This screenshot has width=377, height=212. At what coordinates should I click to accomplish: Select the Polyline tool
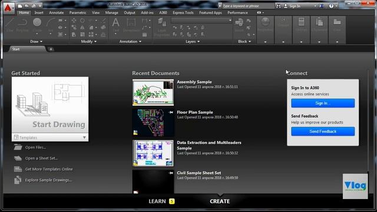click(22, 25)
